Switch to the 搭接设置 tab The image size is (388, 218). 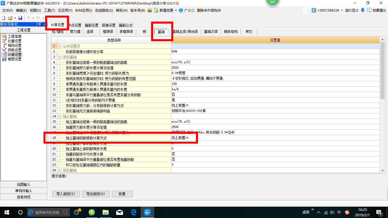coord(109,25)
